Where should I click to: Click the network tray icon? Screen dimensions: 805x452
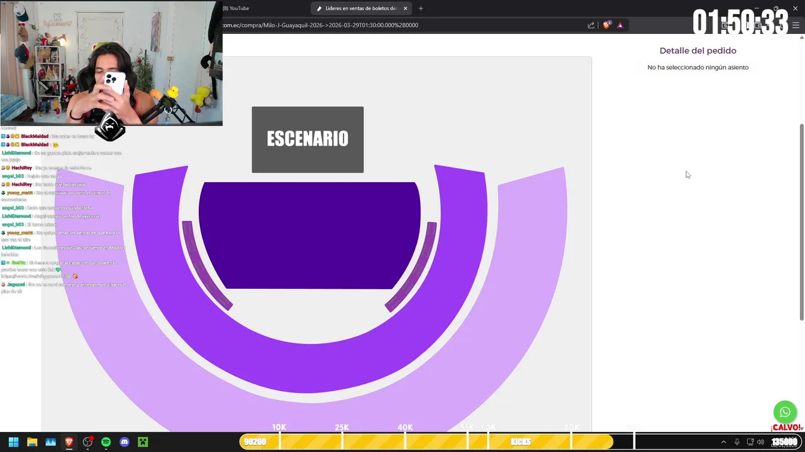click(750, 442)
